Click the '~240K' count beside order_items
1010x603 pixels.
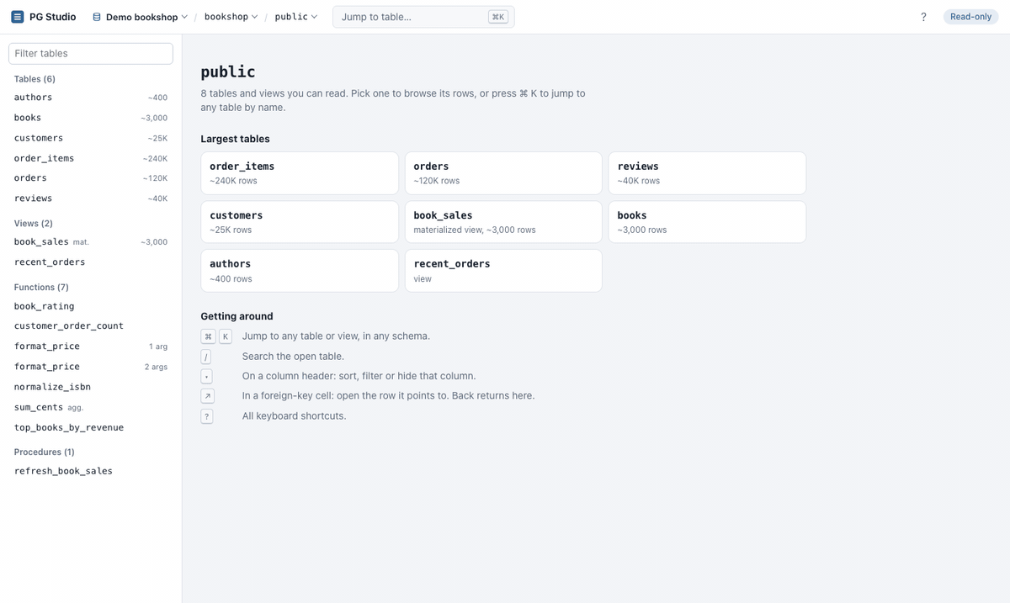(155, 158)
